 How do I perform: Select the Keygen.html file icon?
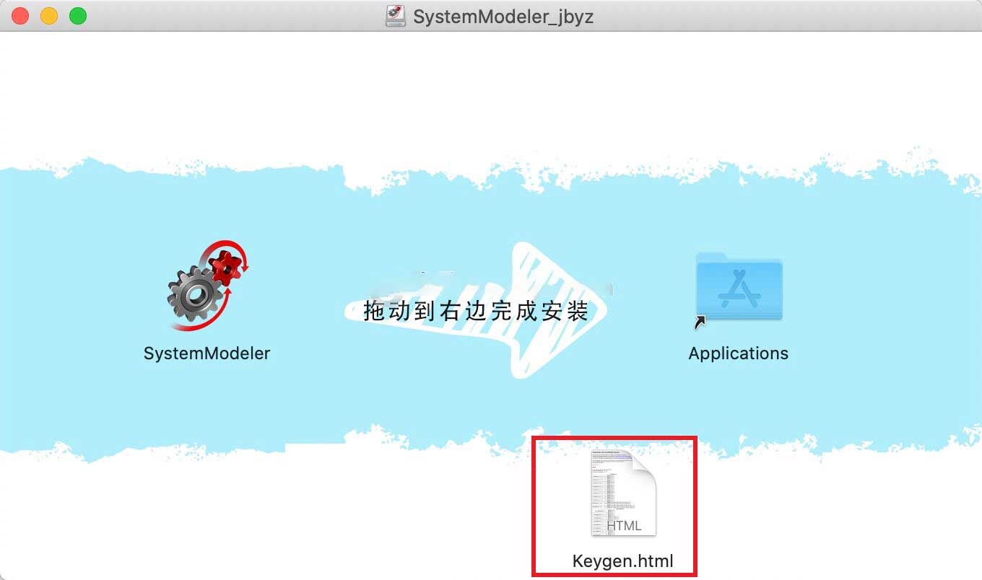coord(623,493)
